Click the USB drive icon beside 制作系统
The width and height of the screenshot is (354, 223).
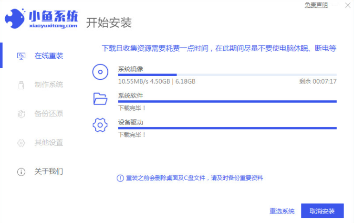[x=21, y=85]
